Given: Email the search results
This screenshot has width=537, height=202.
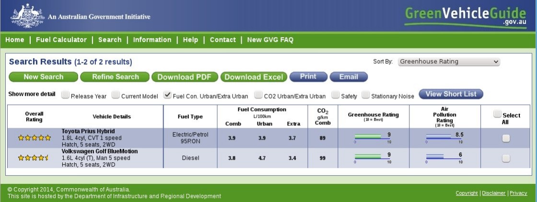Looking at the screenshot, I should 349,77.
